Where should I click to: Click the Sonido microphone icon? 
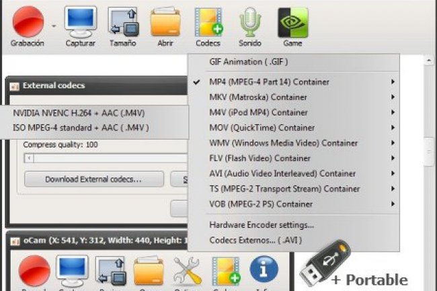250,22
